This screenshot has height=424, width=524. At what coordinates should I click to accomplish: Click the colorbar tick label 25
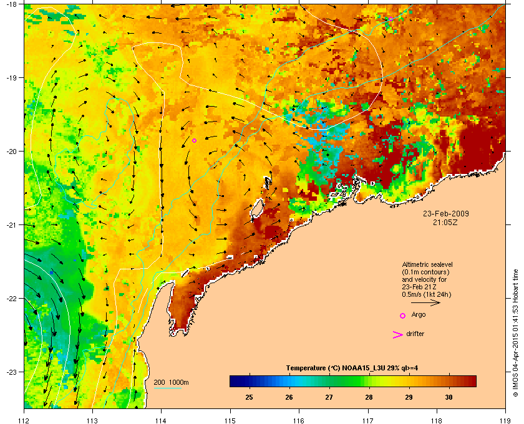pos(250,397)
